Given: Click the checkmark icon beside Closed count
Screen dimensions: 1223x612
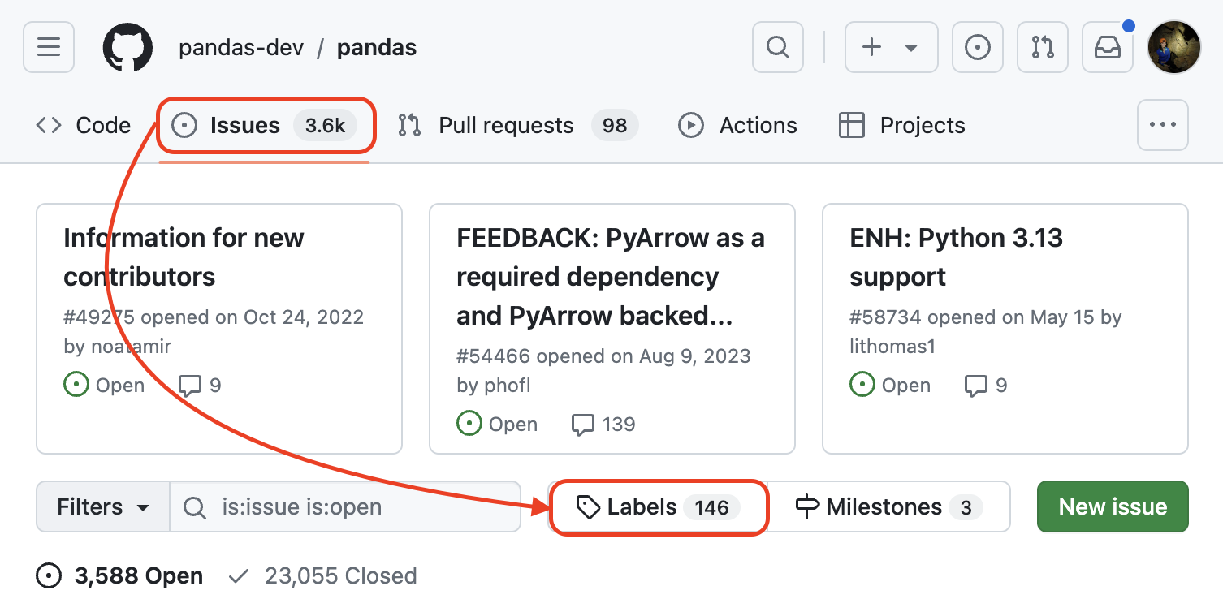Looking at the screenshot, I should tap(239, 576).
